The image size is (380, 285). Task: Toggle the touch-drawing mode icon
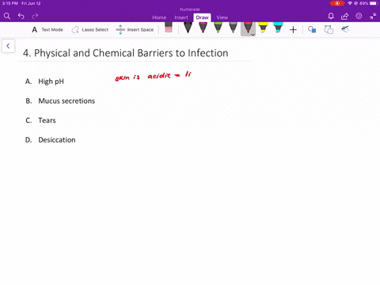pos(345,29)
